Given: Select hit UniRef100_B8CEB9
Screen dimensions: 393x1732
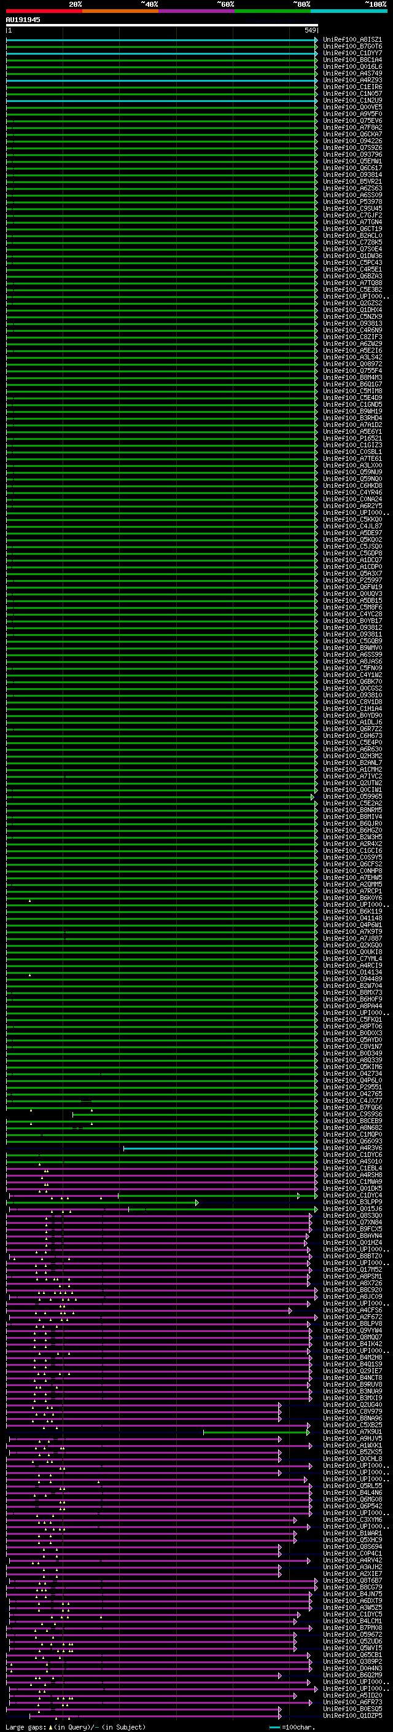Looking at the screenshot, I should 352,1121.
